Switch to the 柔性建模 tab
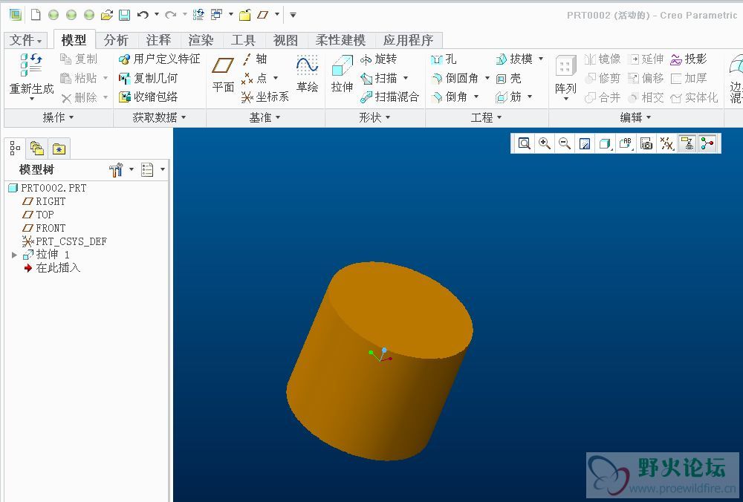This screenshot has width=743, height=502. (x=341, y=40)
